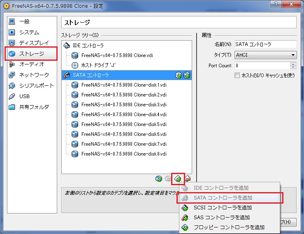The width and height of the screenshot is (304, 234).
Task: Select Clone-disk4.vdi in storage tree
Action: pyautogui.click(x=127, y=115)
